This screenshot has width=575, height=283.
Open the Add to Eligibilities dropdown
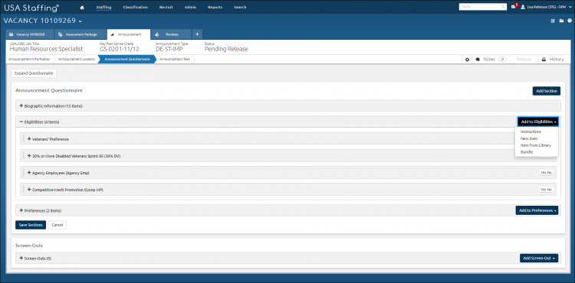[x=537, y=122]
